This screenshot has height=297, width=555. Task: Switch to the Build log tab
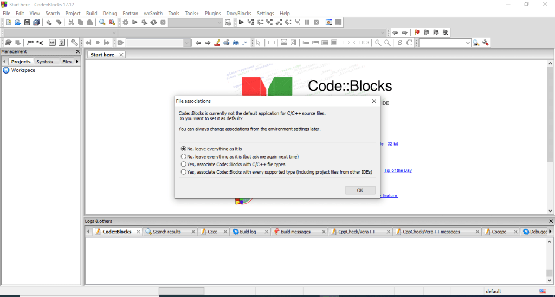[x=248, y=232]
